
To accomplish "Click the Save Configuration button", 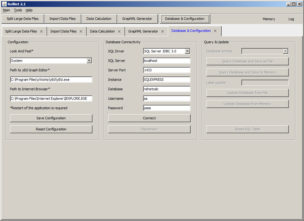I will (x=51, y=118).
